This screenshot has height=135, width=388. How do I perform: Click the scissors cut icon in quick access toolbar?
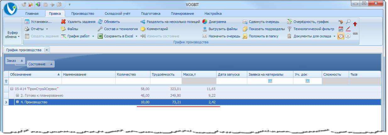tap(52, 5)
